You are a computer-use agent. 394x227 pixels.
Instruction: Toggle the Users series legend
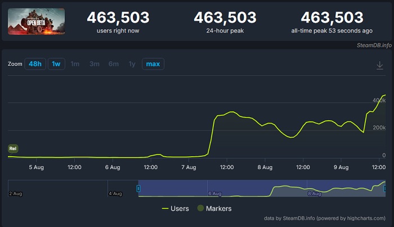pyautogui.click(x=176, y=208)
